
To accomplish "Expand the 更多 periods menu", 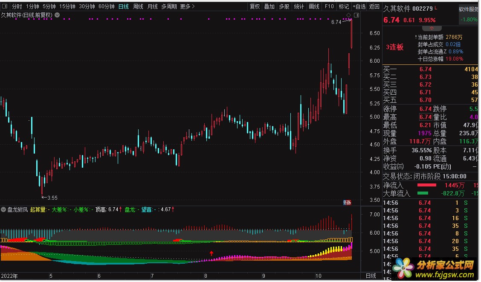I will [188, 6].
